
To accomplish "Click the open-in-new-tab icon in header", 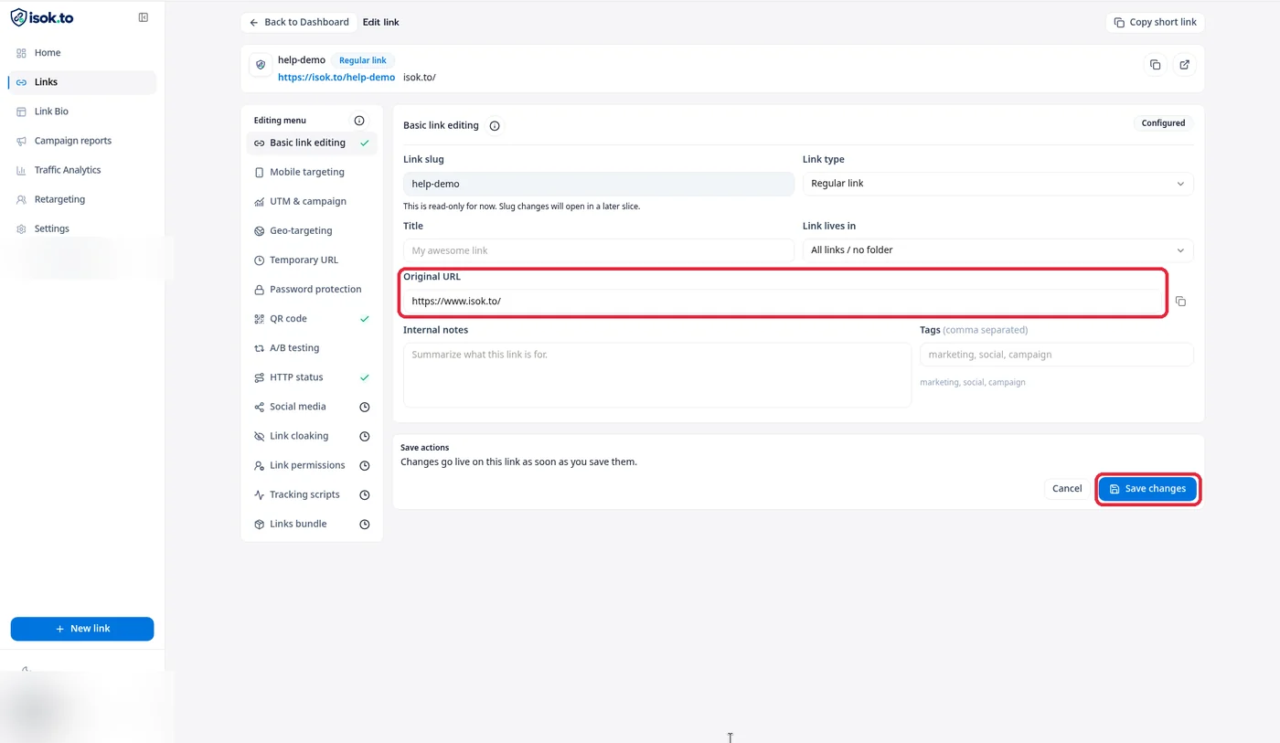I will pyautogui.click(x=1184, y=65).
